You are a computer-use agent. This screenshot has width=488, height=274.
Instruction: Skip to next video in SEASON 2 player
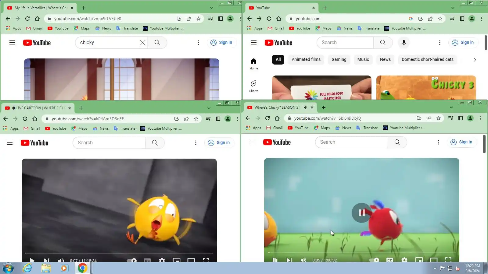289,260
